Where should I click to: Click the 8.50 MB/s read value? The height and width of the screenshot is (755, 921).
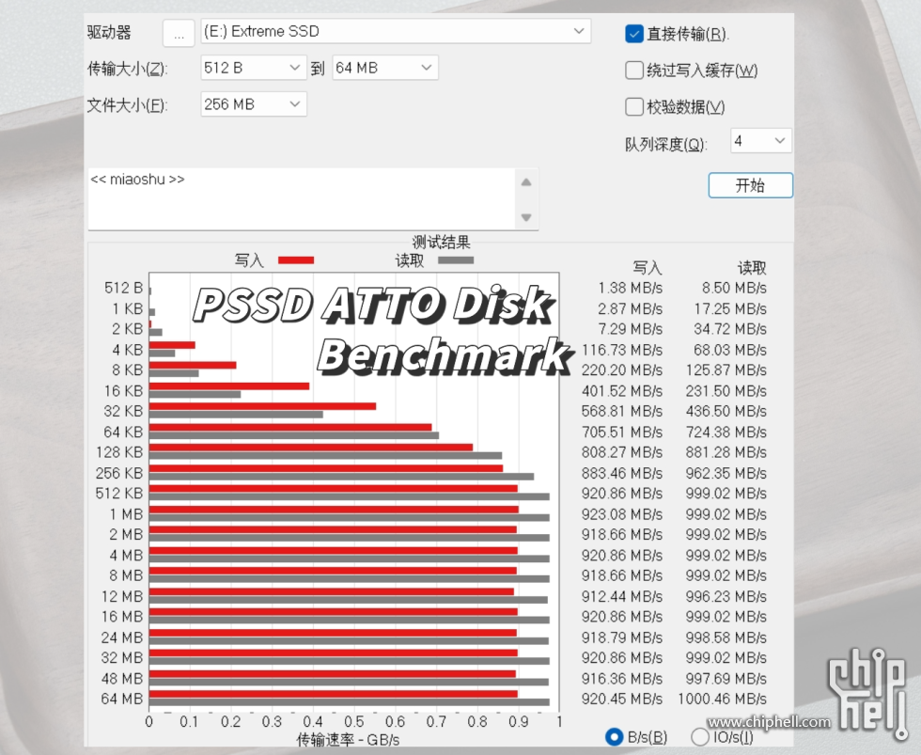(x=734, y=288)
